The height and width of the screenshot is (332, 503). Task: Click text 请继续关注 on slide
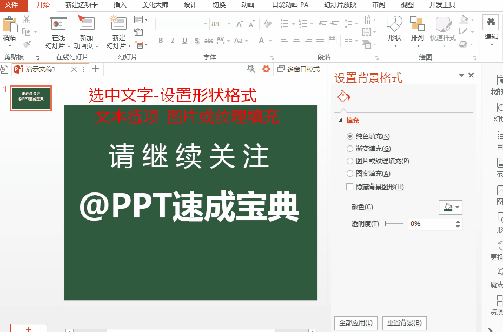coord(189,156)
